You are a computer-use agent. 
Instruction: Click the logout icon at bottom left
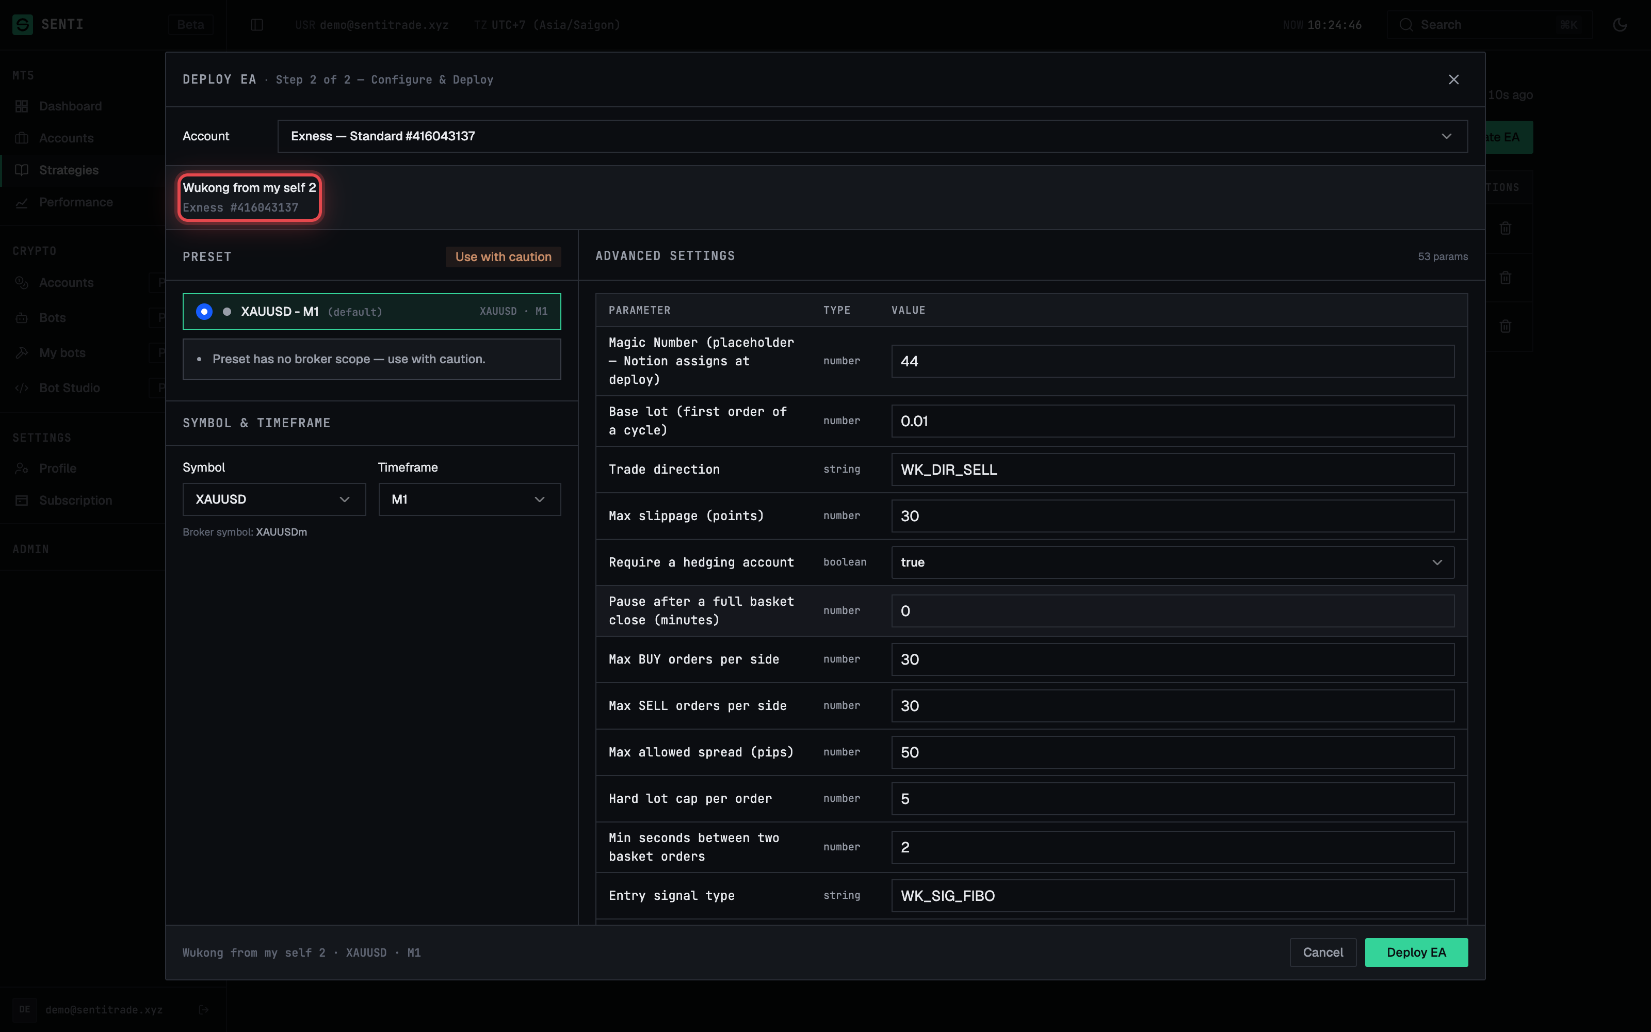point(203,1009)
